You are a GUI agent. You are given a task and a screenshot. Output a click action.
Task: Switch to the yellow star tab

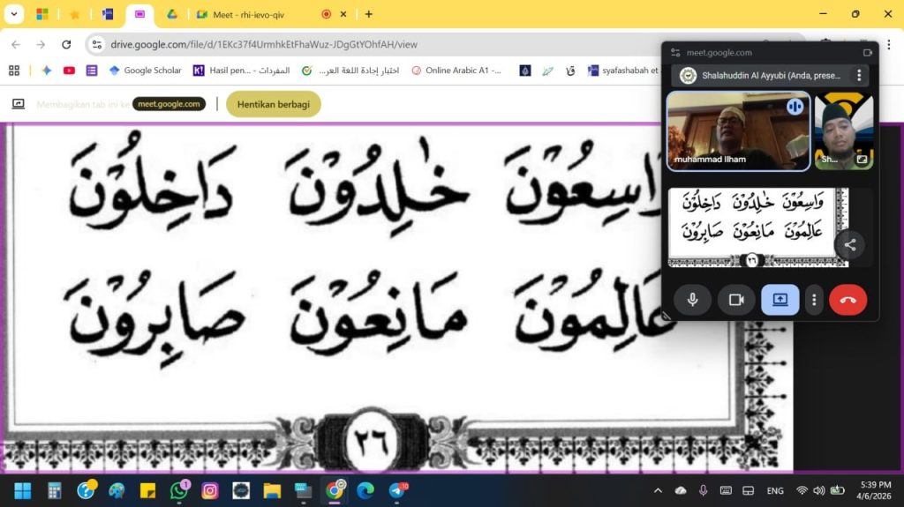[x=75, y=14]
